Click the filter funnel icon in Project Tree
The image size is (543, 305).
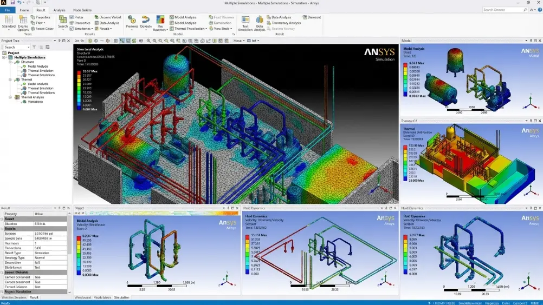tap(34, 47)
